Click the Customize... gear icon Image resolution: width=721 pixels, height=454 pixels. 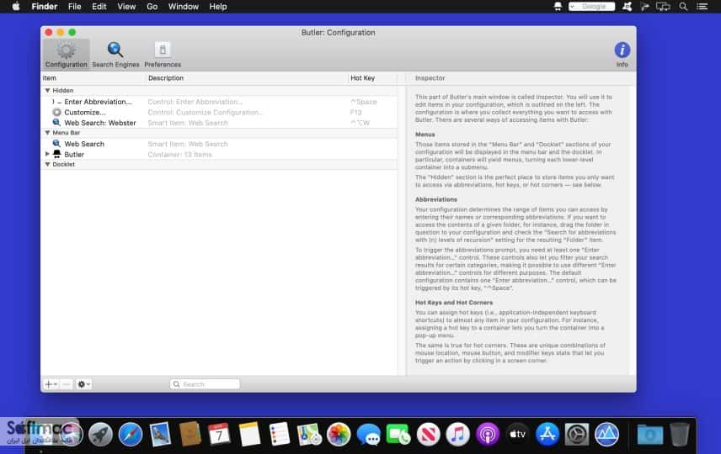[x=56, y=112]
